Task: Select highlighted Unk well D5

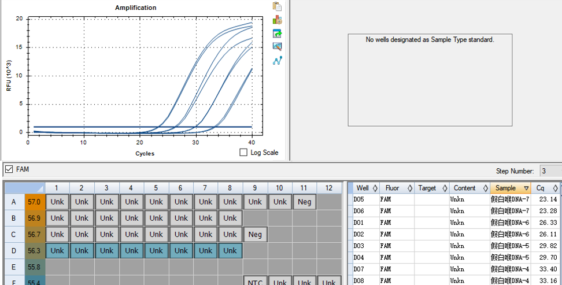Action: [156, 250]
